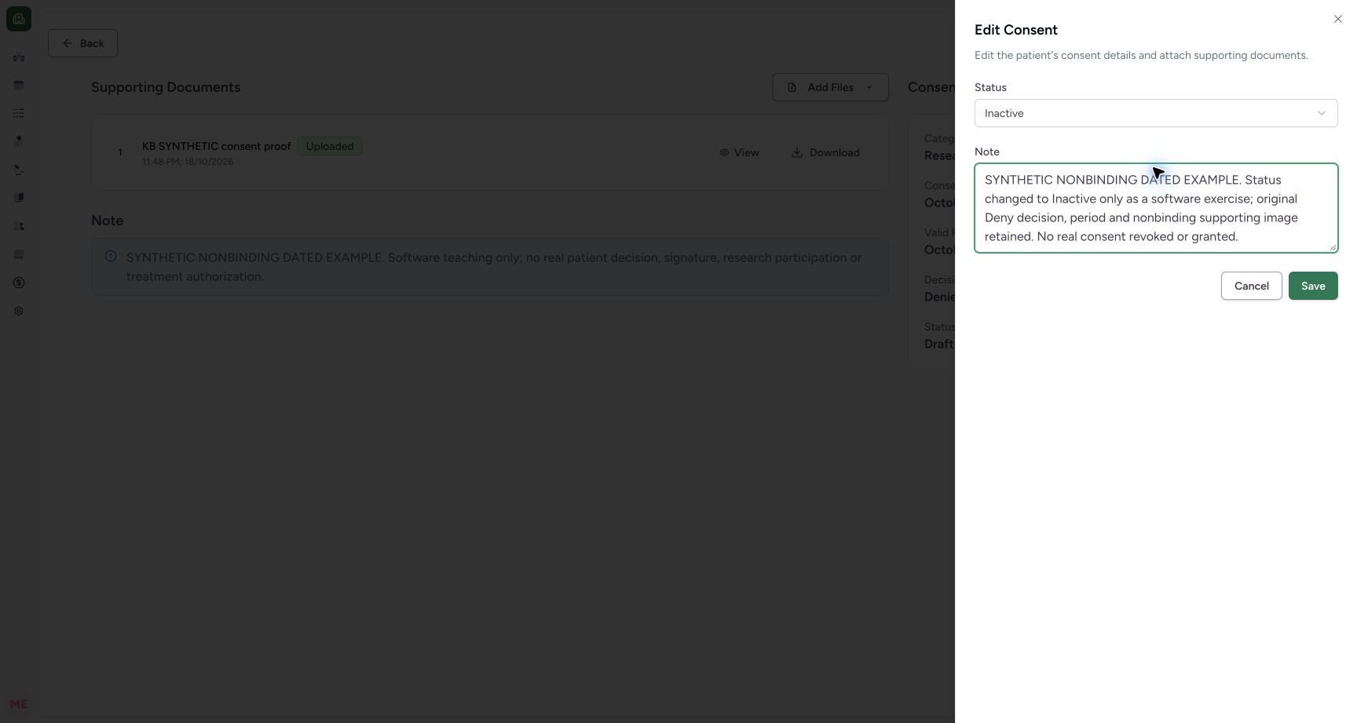
Task: Open the calendar icon in sidebar
Action: pyautogui.click(x=19, y=85)
